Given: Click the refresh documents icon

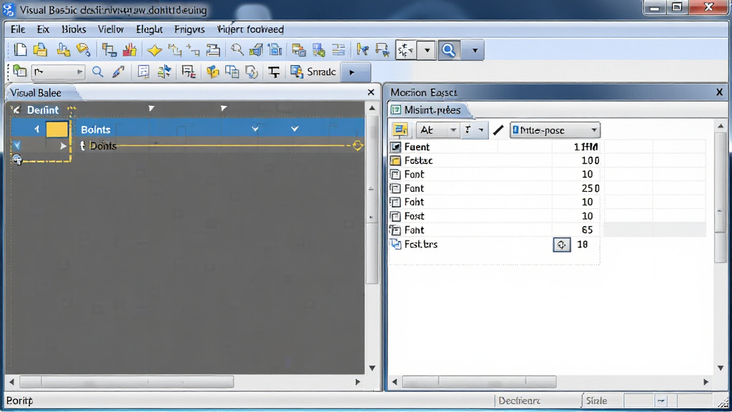Looking at the screenshot, I should coord(252,72).
